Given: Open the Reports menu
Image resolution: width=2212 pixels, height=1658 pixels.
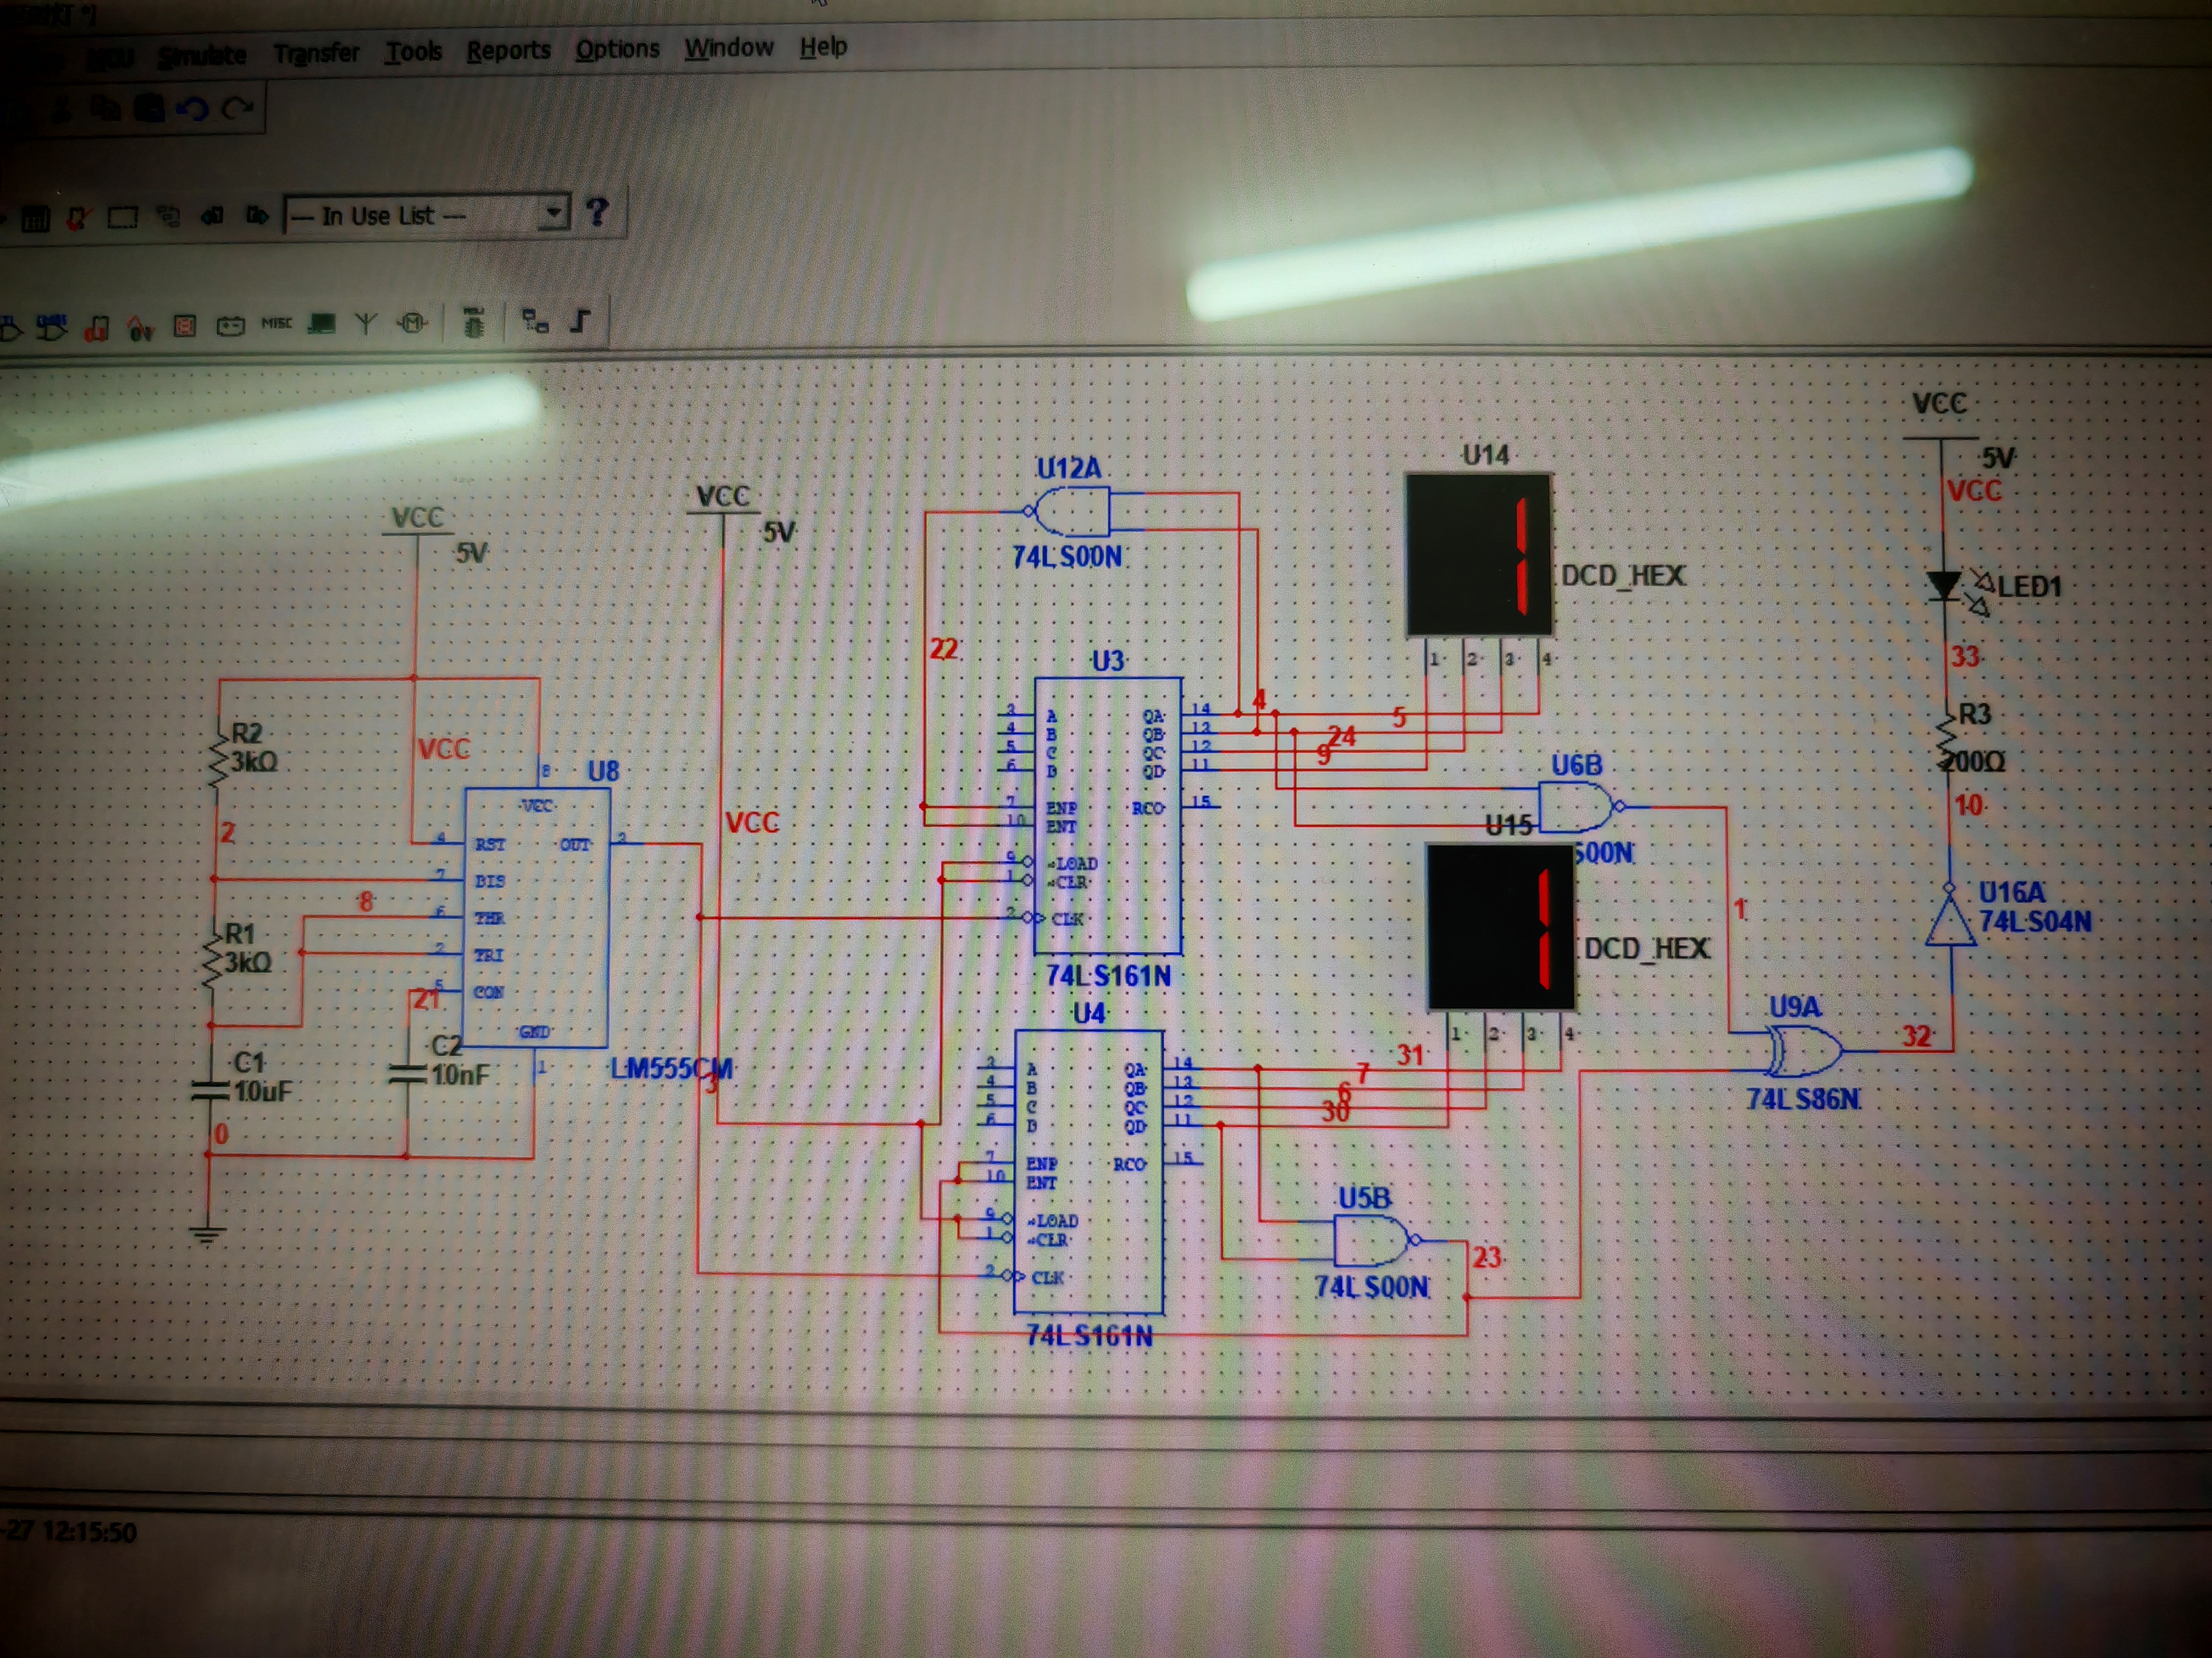Looking at the screenshot, I should coord(508,50).
